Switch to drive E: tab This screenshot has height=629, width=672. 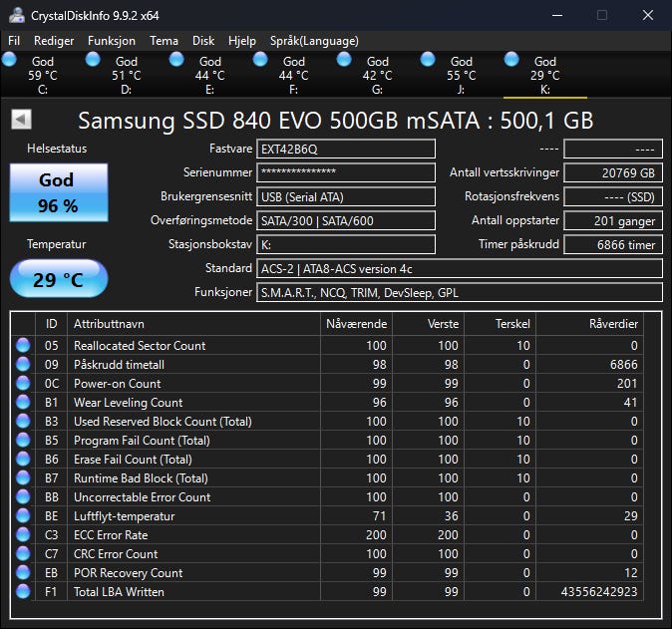(x=209, y=75)
